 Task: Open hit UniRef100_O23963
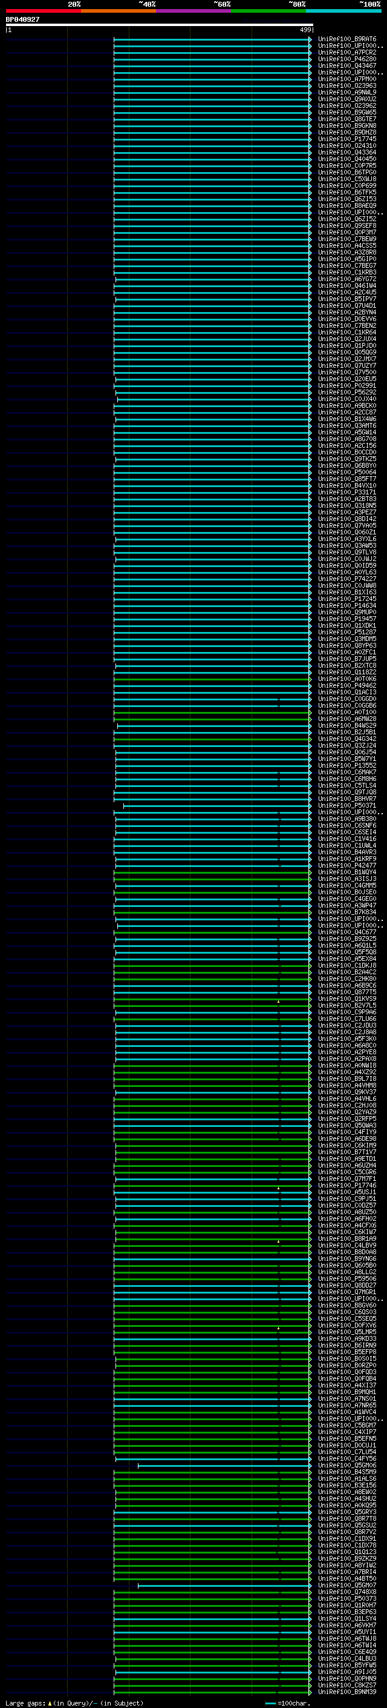pos(346,85)
